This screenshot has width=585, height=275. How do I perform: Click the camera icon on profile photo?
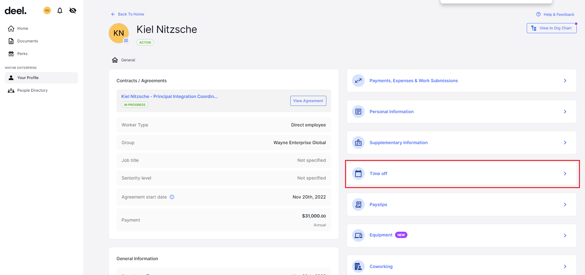pyautogui.click(x=126, y=40)
